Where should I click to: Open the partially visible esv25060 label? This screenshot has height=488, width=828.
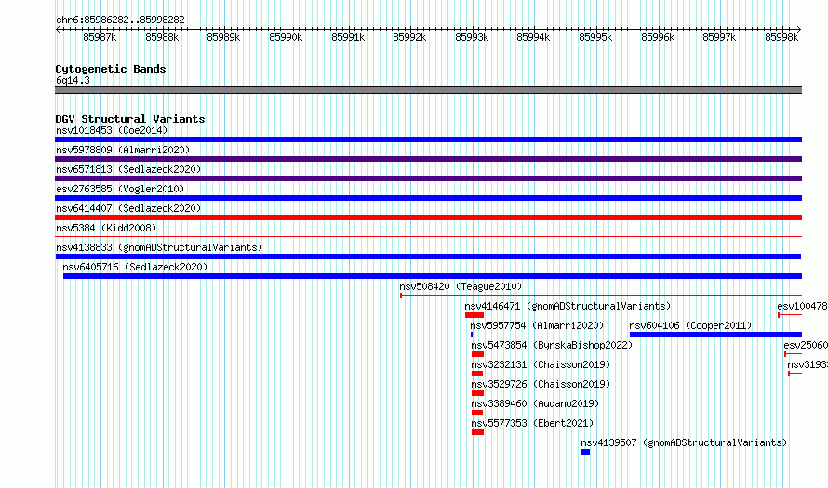pos(806,345)
